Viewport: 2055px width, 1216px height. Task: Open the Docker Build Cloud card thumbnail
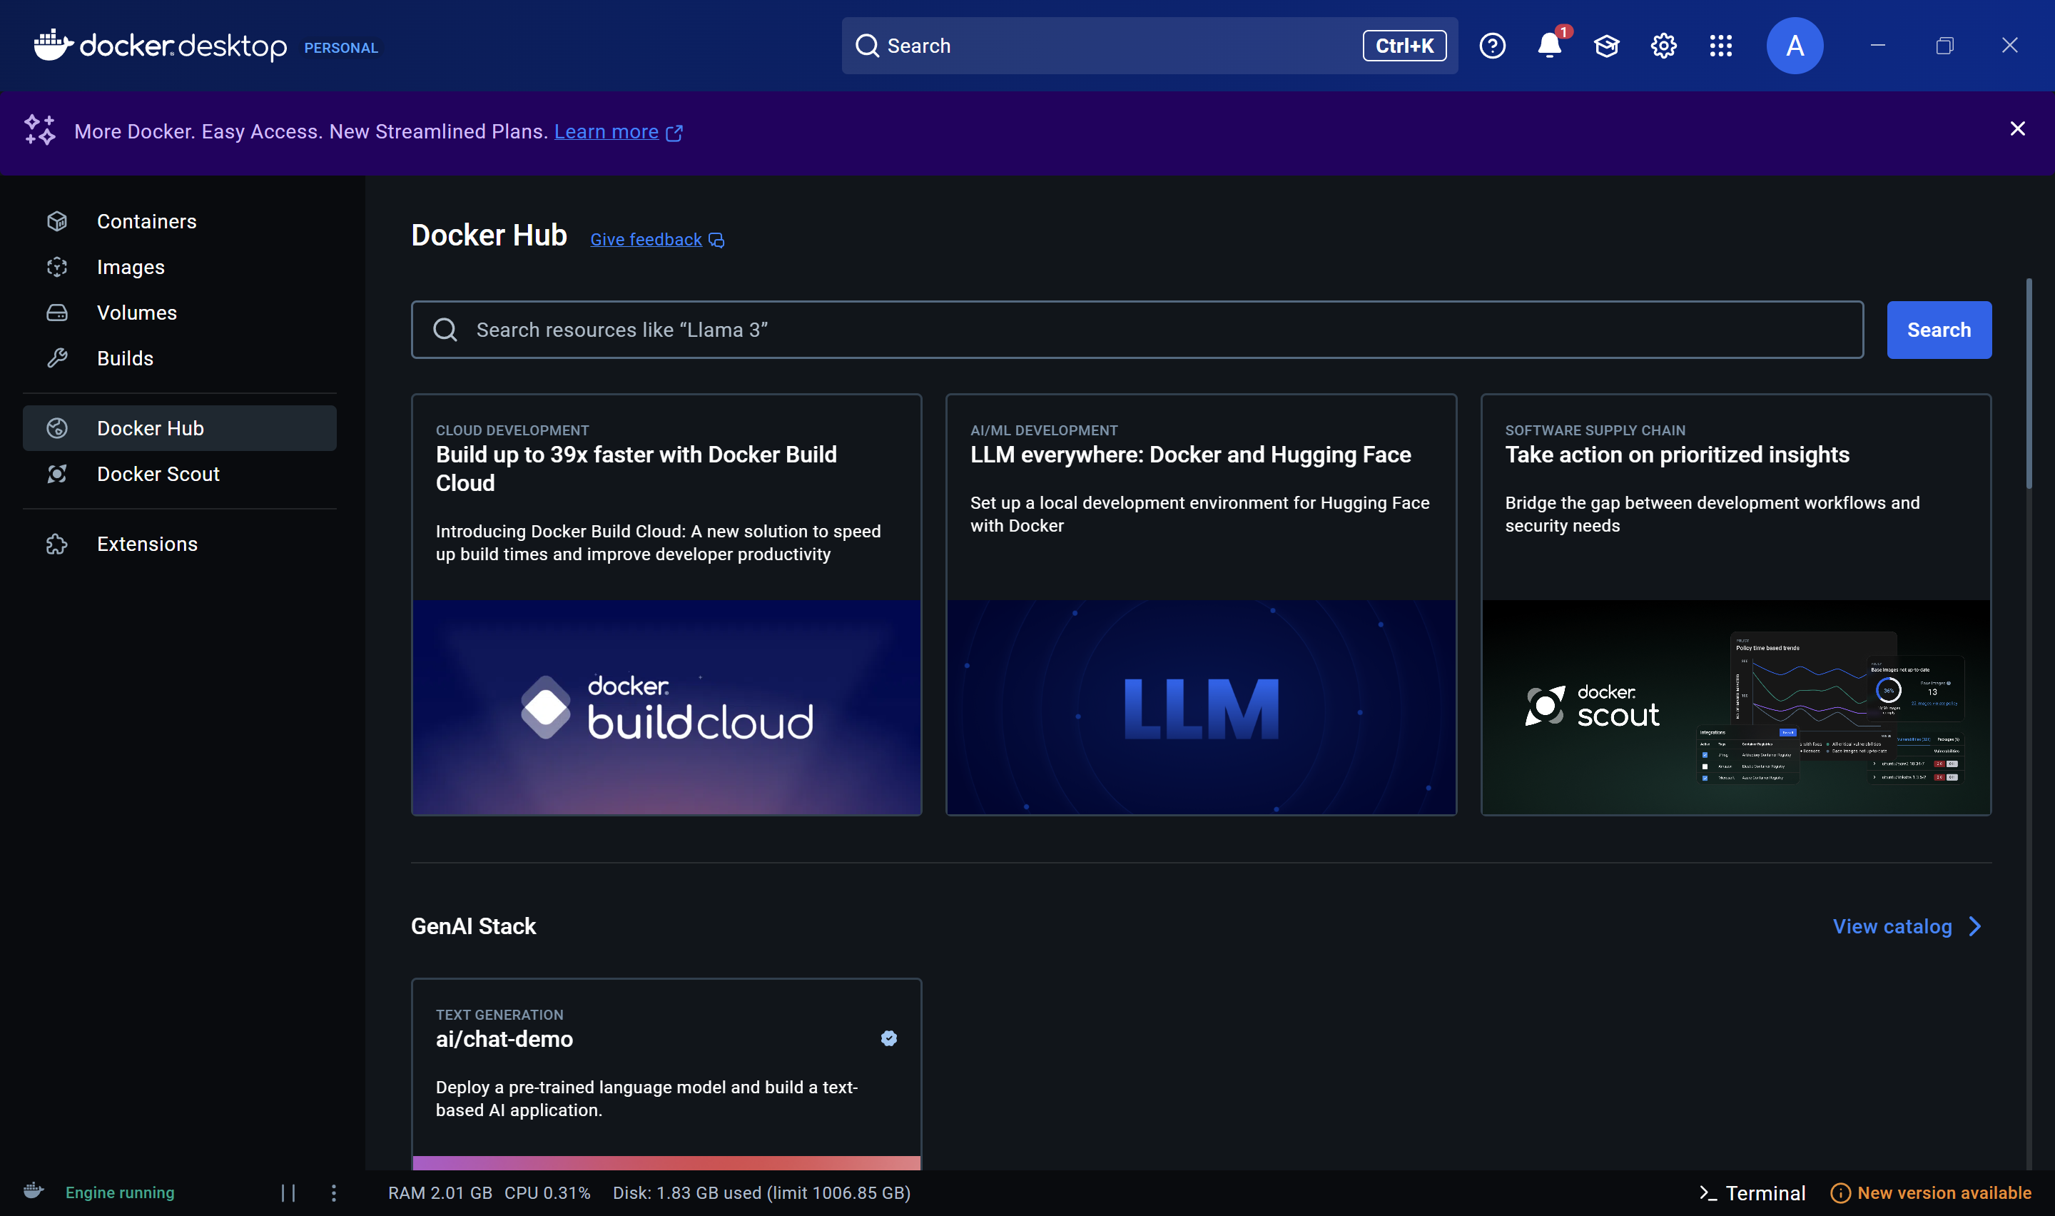[666, 707]
